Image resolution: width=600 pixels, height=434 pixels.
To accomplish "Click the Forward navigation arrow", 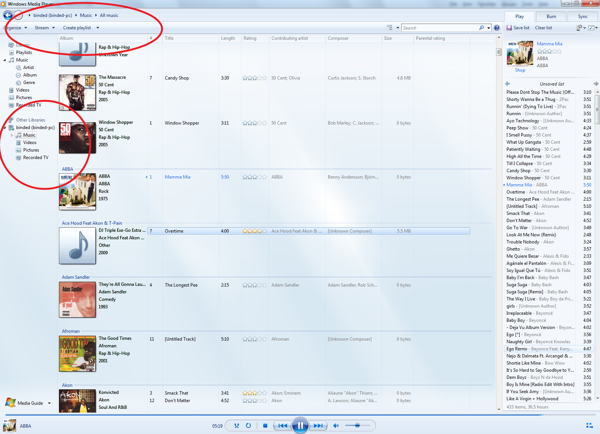I will [18, 15].
